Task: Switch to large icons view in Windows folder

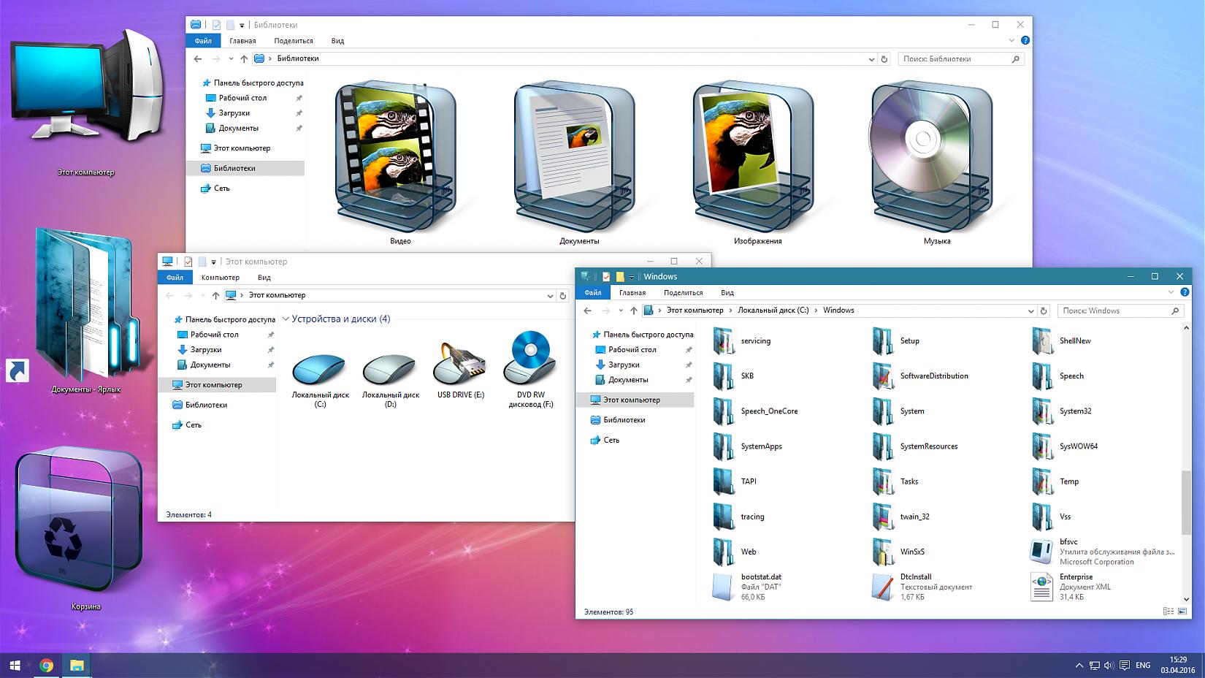Action: (x=1182, y=612)
